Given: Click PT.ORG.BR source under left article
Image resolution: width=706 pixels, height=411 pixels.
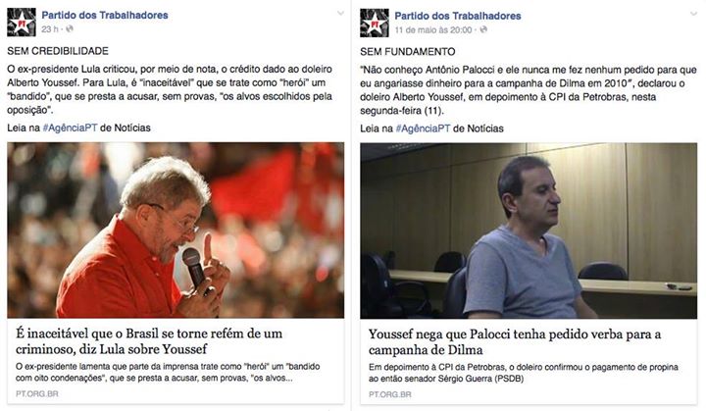Looking at the screenshot, I should point(37,393).
